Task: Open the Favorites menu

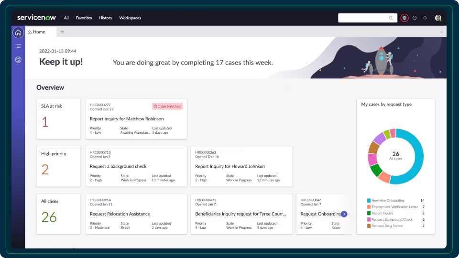Action: pos(84,18)
